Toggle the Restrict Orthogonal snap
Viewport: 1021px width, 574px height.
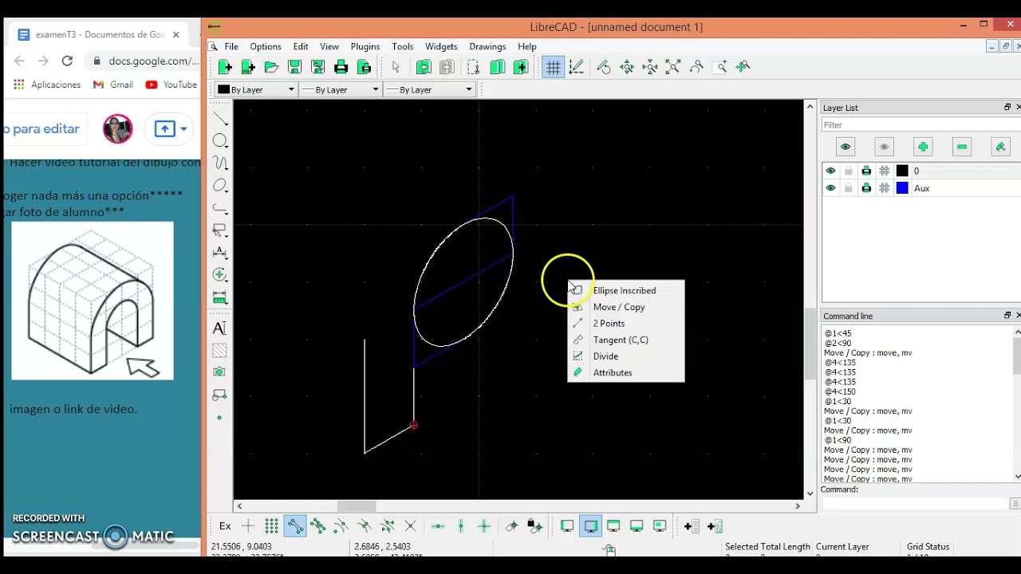484,526
